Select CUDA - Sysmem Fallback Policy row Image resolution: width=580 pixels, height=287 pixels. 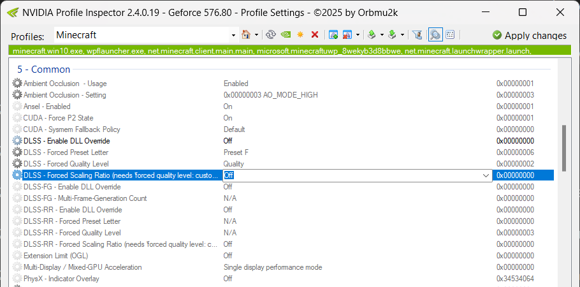[283, 129]
